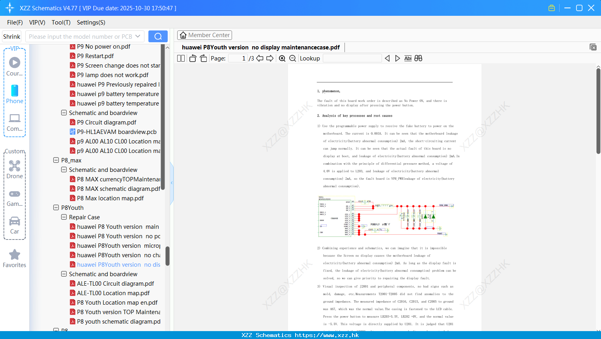Open the model number dropdown arrow
Screen dimensions: 601x339
click(x=138, y=36)
